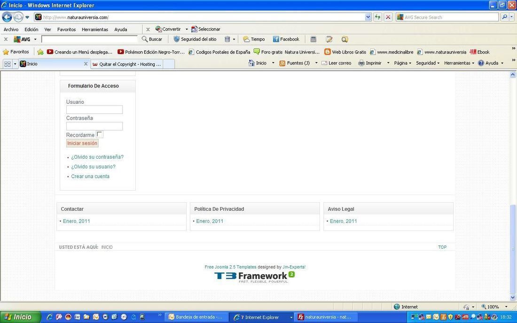Click the Fuentes RSS feed icon
Image resolution: width=517 pixels, height=323 pixels.
[x=282, y=63]
